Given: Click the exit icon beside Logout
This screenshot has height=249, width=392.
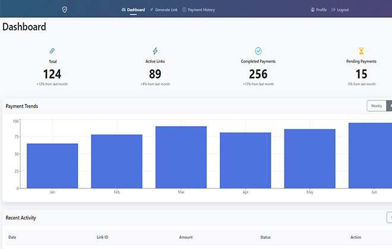Looking at the screenshot, I should pos(333,10).
